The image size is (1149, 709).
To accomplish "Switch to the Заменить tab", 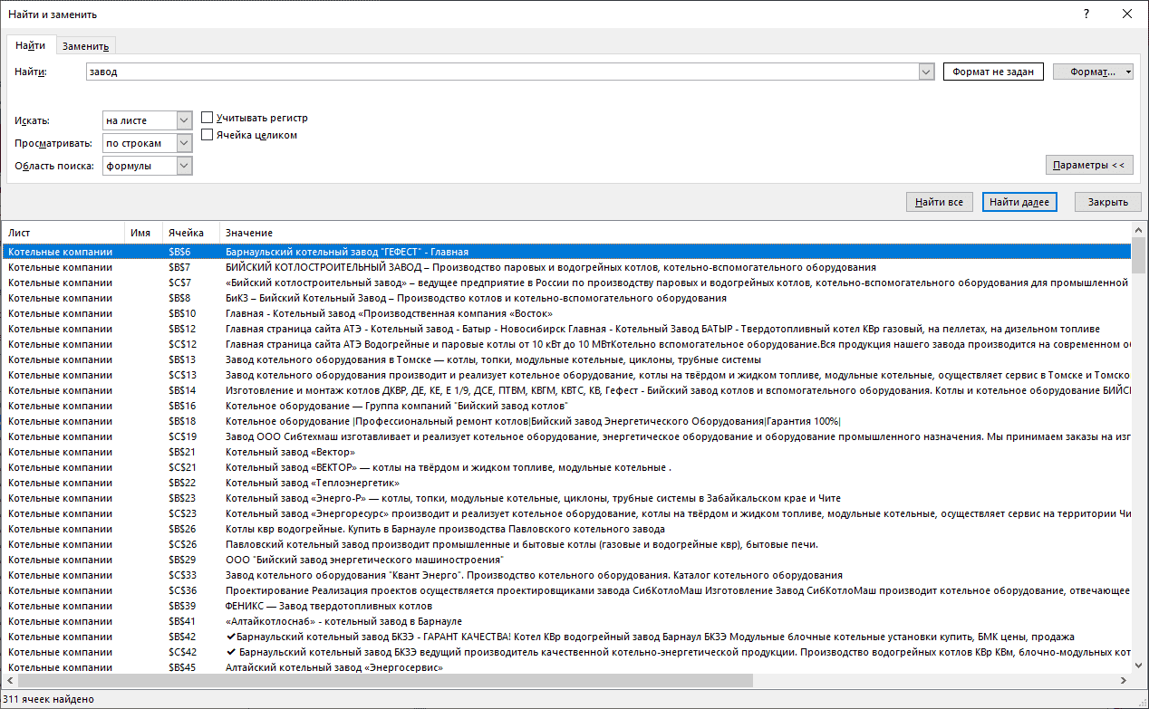I will tap(85, 46).
